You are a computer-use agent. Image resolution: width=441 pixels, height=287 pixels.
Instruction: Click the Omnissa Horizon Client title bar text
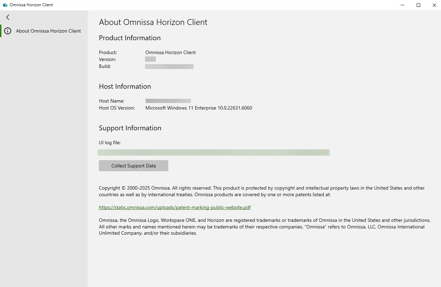coord(31,5)
